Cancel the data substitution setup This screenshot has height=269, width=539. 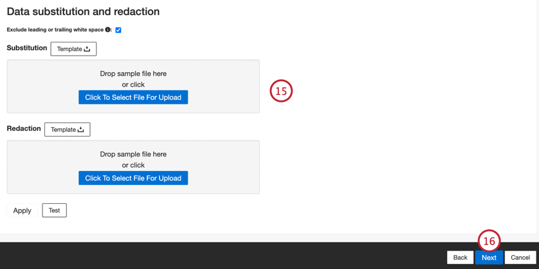pos(520,258)
